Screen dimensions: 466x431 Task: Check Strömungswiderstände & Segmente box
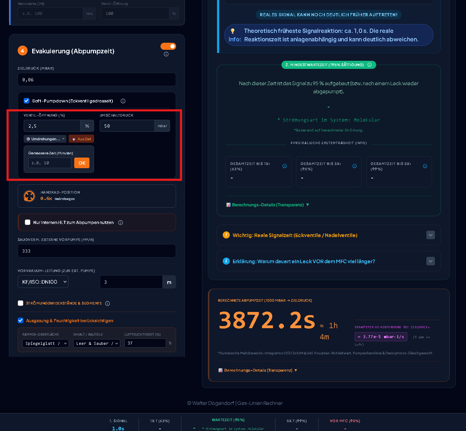[x=21, y=303]
